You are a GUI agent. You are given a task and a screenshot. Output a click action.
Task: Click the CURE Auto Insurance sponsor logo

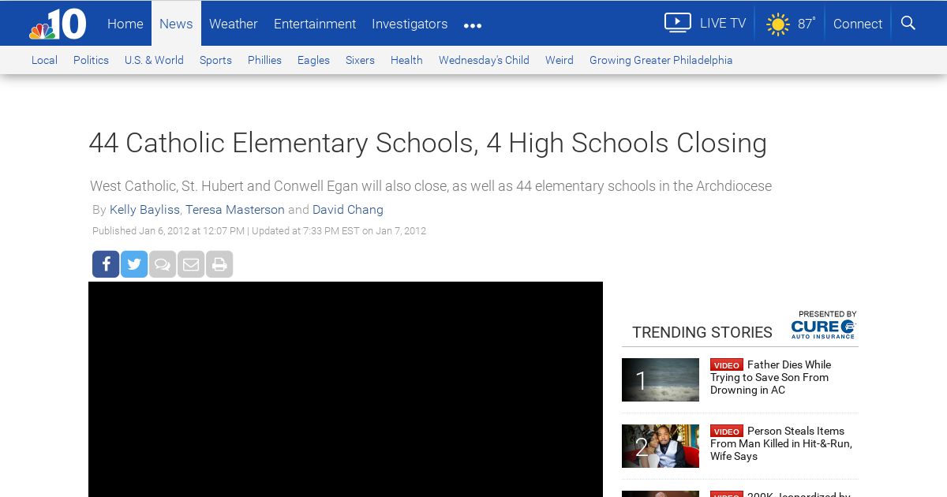[x=823, y=329]
